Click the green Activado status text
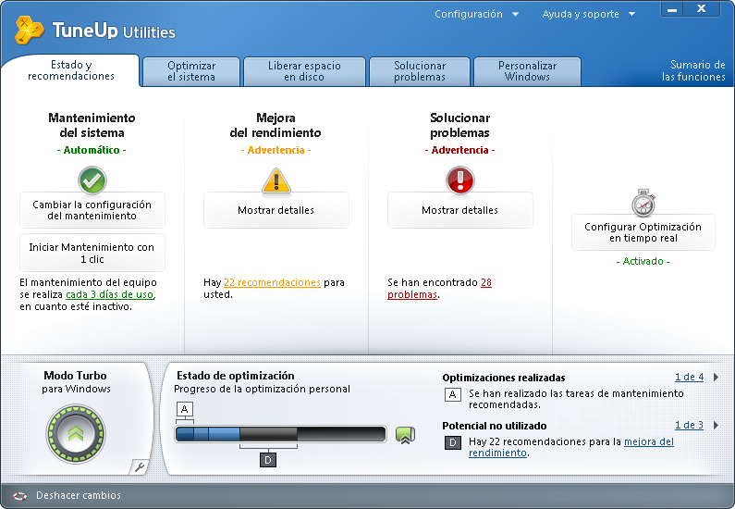The image size is (735, 509). (x=643, y=261)
